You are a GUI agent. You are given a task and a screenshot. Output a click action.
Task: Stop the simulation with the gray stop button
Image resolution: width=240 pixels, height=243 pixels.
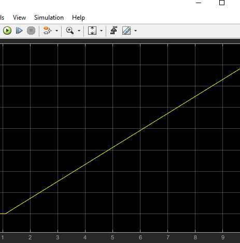click(x=31, y=31)
